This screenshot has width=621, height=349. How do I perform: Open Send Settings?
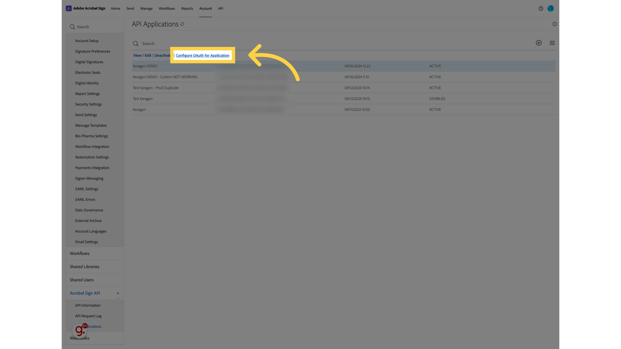point(86,115)
